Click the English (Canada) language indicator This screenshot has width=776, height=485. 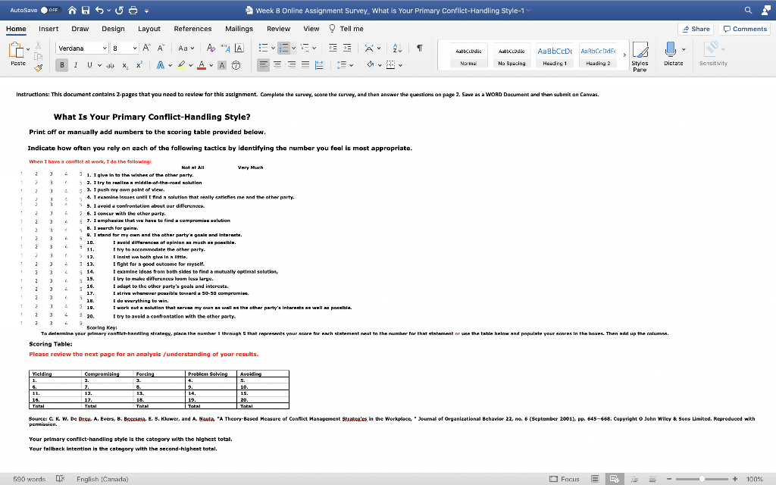point(102,479)
